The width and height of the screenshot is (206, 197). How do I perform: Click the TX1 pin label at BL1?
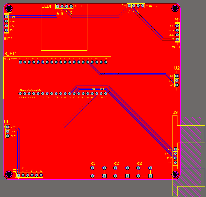pos(172,26)
